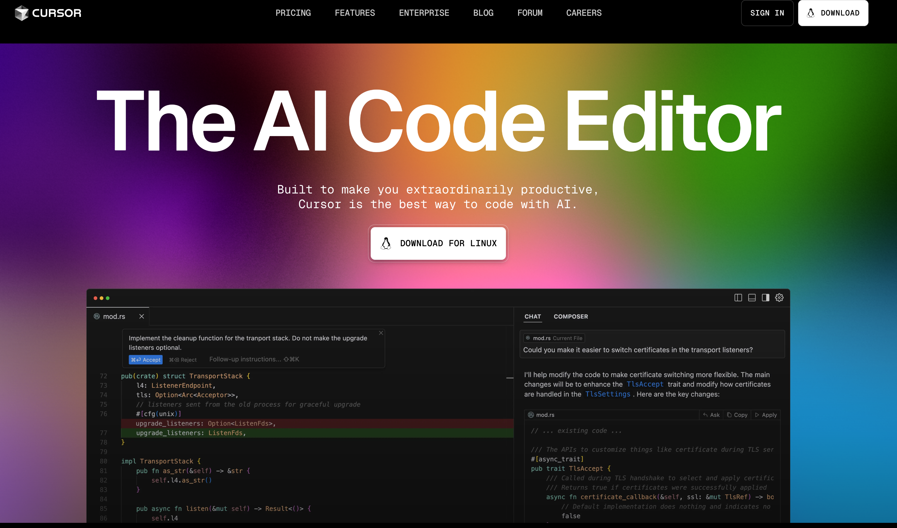Click the Cursor cube logo
This screenshot has height=528, width=897.
click(21, 13)
